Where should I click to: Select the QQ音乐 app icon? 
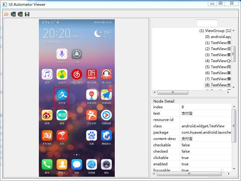click(62, 74)
